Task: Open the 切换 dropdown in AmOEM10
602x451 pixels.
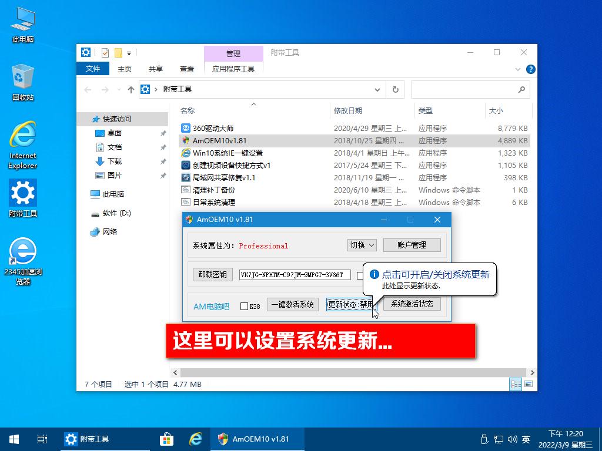Action: (x=362, y=245)
